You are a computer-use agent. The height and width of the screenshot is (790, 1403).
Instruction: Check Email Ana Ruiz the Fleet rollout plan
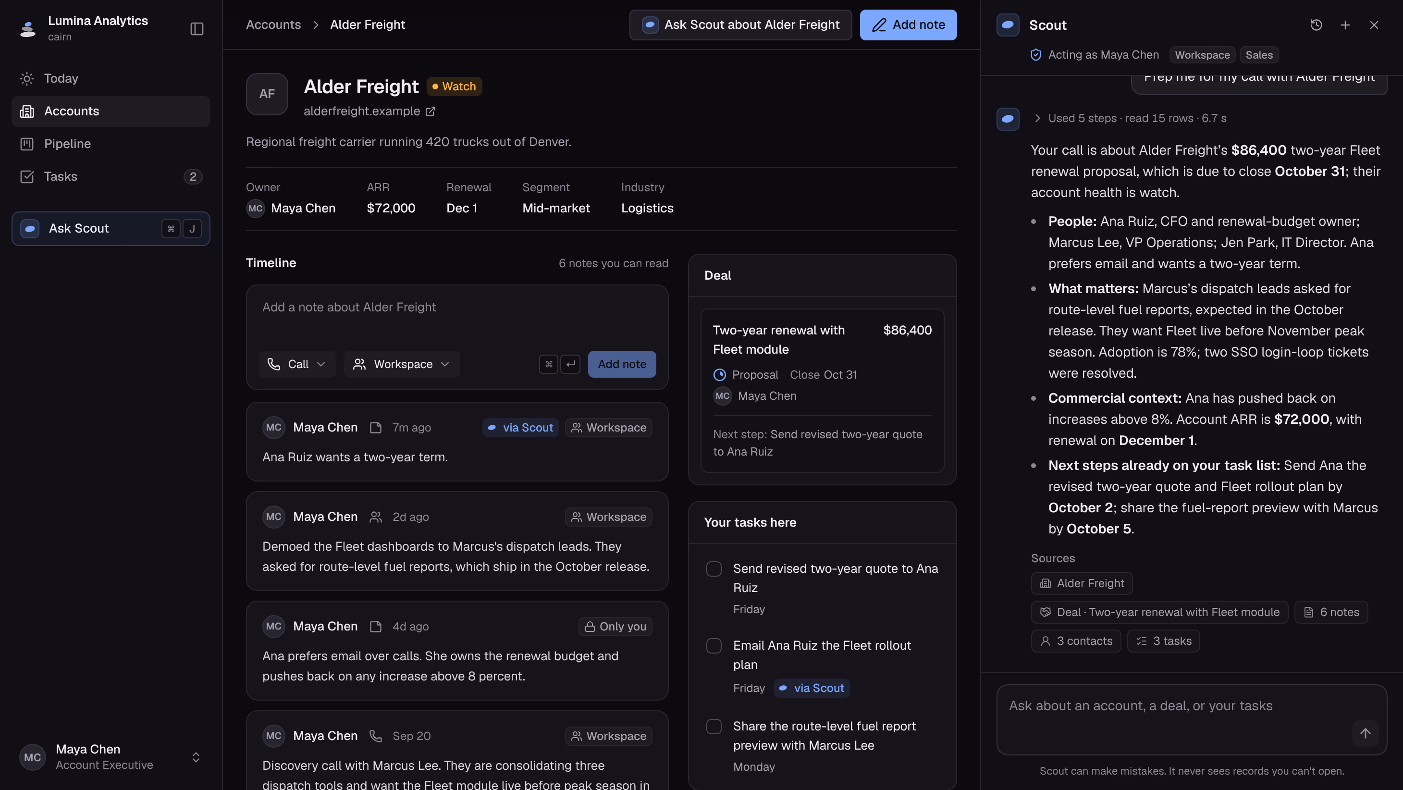tap(714, 646)
